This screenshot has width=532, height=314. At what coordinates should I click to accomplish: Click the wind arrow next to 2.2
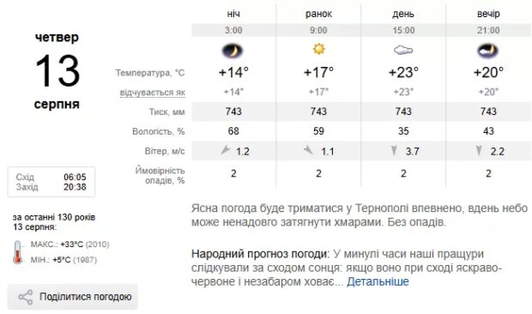click(x=479, y=150)
